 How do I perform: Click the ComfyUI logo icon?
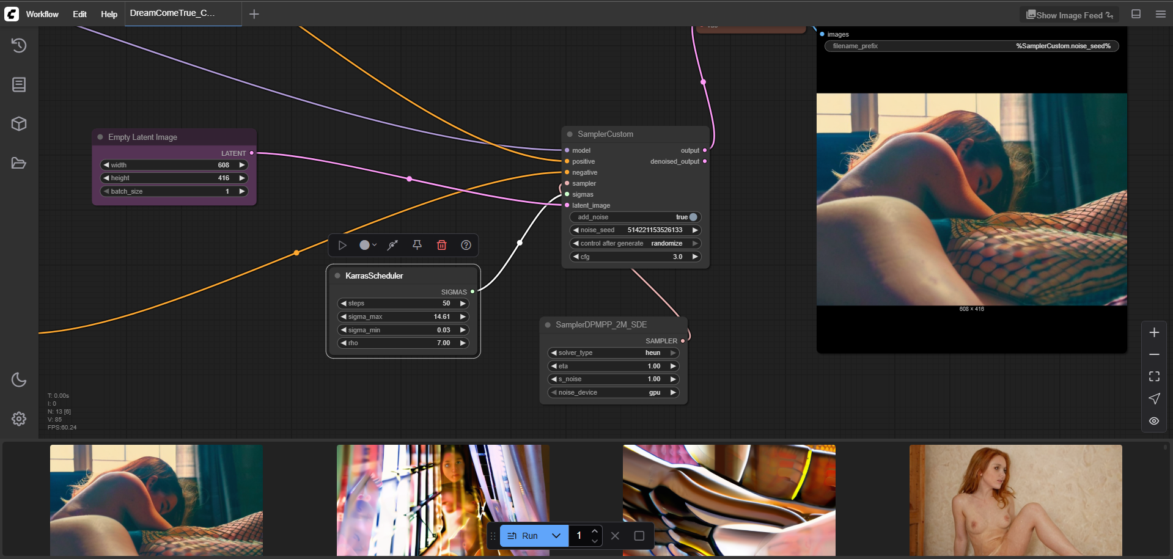pos(12,13)
